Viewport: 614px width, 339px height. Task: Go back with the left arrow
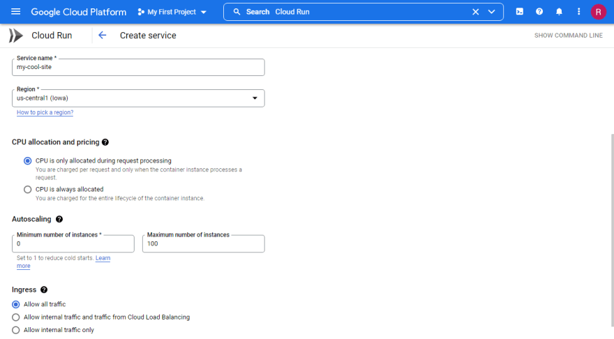102,36
